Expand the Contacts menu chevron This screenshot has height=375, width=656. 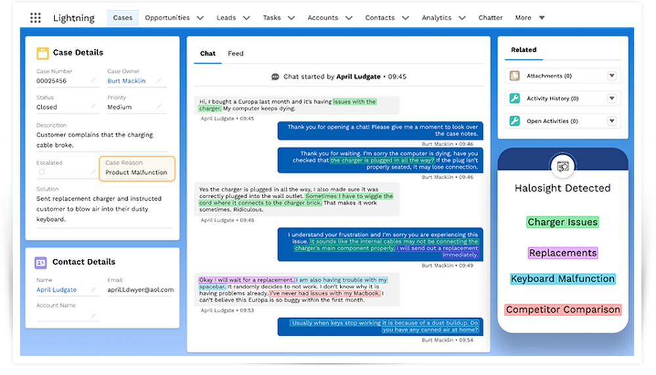tap(405, 18)
